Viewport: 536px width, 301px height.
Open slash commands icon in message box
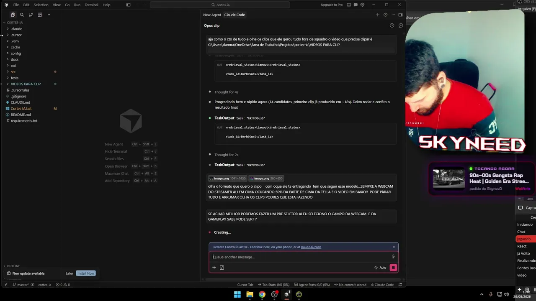click(222, 268)
